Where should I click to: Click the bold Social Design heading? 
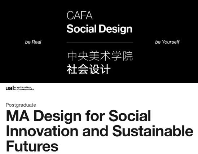[100, 29]
